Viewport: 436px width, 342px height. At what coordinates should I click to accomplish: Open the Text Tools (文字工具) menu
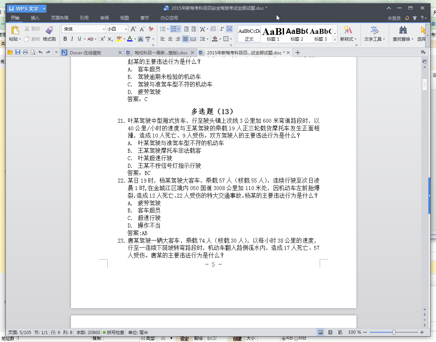click(374, 34)
